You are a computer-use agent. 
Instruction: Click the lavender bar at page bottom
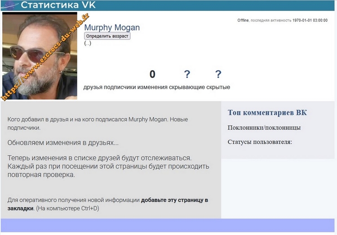pyautogui.click(x=168, y=225)
